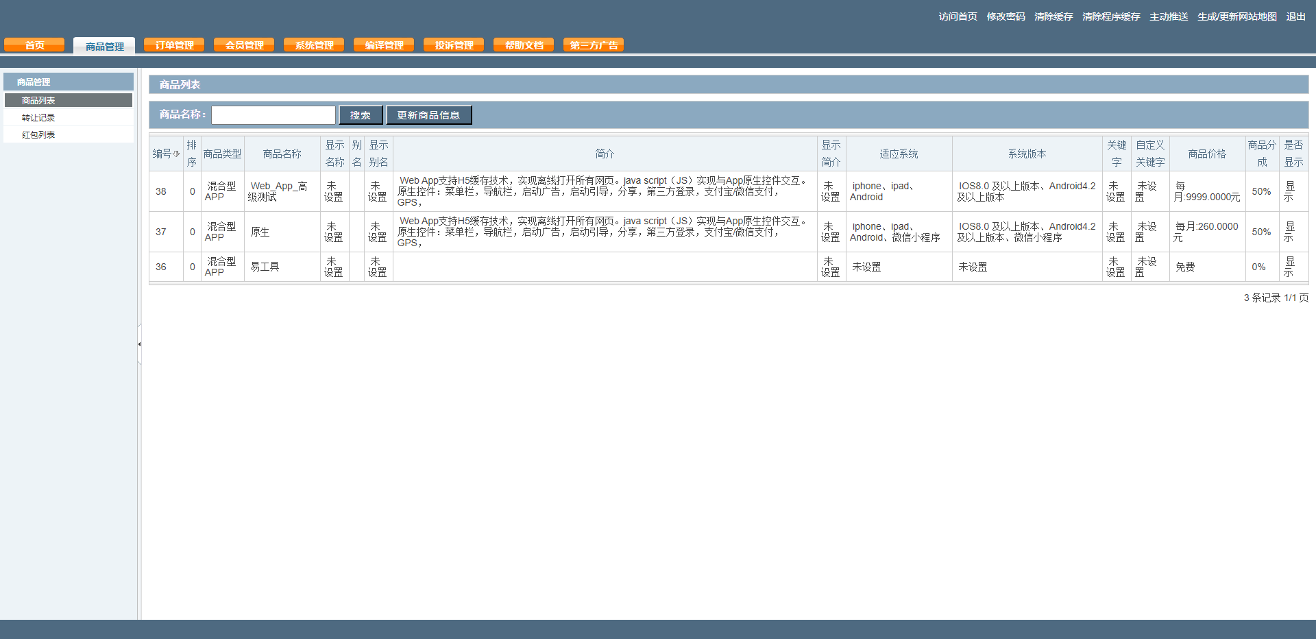Open the 修改密码 link
Screen dimensions: 1316x639
pos(1006,16)
